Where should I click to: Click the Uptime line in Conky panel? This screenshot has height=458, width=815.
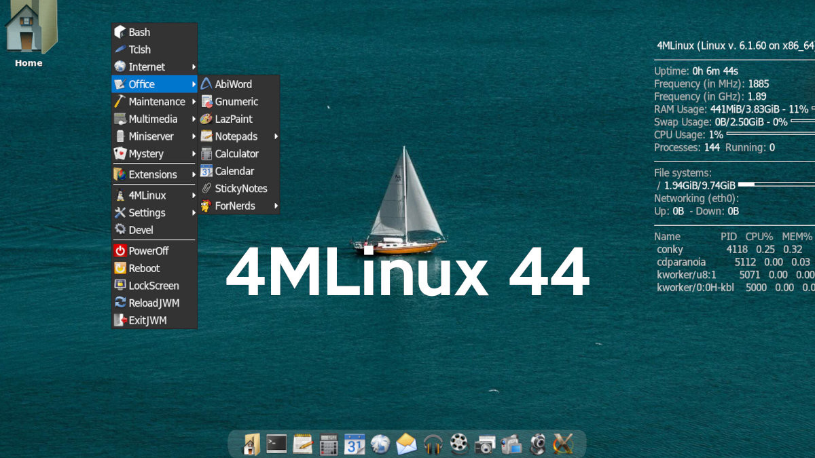click(696, 71)
